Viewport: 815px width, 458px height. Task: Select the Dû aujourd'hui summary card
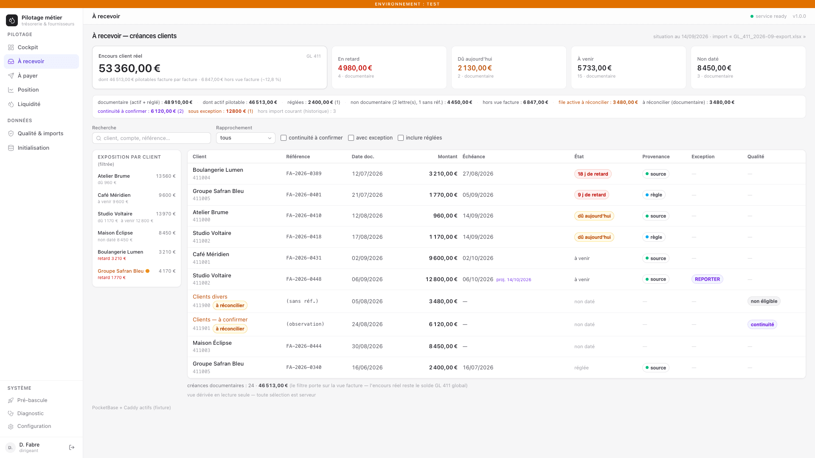coord(509,67)
